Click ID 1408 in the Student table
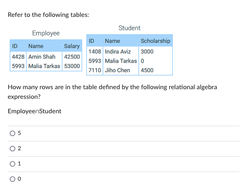Viewport: 243px width, 192px height. (x=95, y=52)
